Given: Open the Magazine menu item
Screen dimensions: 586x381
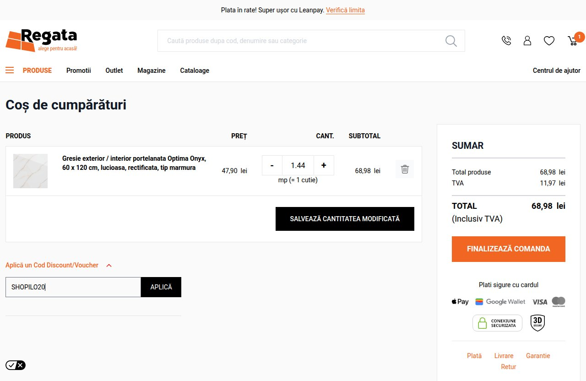Looking at the screenshot, I should (152, 71).
